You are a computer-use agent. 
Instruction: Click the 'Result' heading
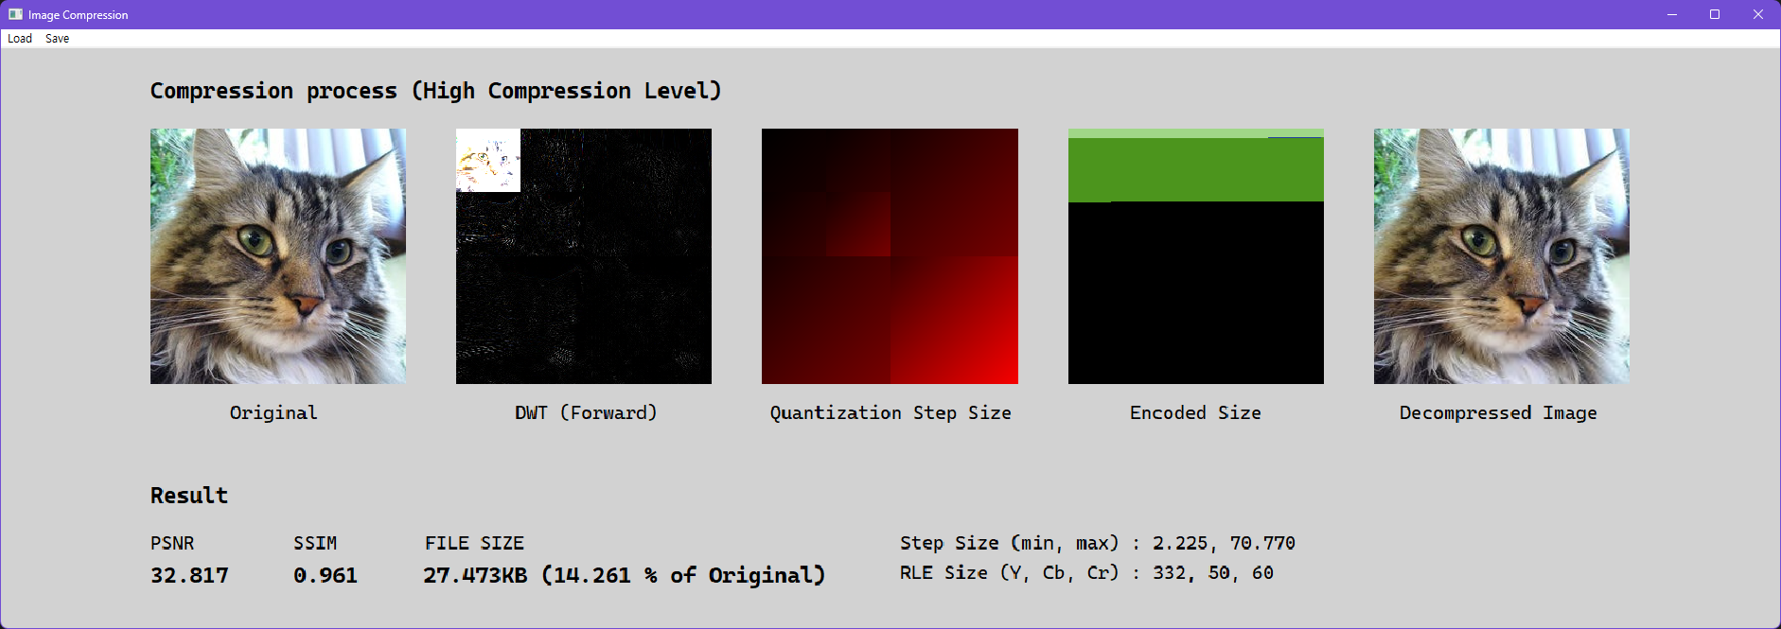tap(189, 496)
